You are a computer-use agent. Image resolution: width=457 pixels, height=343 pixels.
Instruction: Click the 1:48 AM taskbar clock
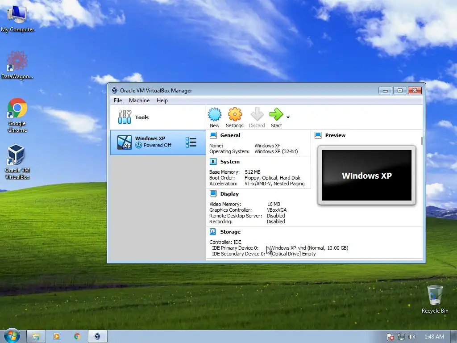[x=434, y=337]
